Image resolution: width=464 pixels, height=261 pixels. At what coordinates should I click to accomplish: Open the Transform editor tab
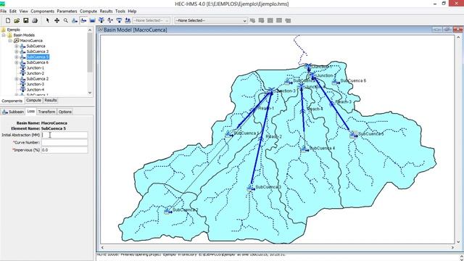(46, 112)
